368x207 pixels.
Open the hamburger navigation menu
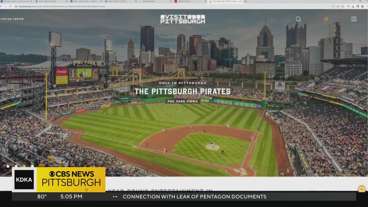(354, 19)
